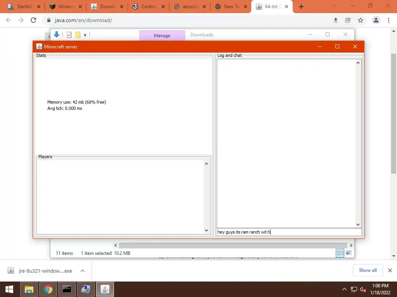Click Show all downloads
Screen dimensions: 397x297
[368, 270]
